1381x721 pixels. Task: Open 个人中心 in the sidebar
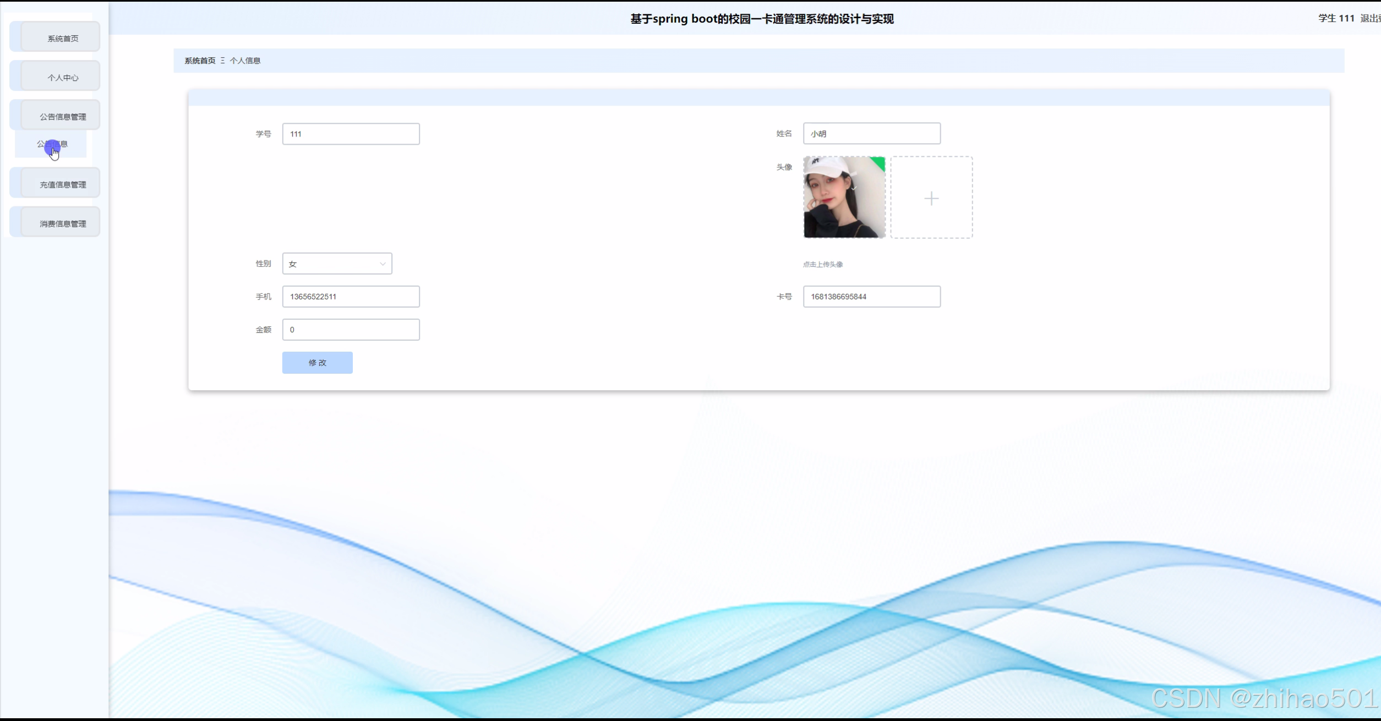pyautogui.click(x=62, y=78)
